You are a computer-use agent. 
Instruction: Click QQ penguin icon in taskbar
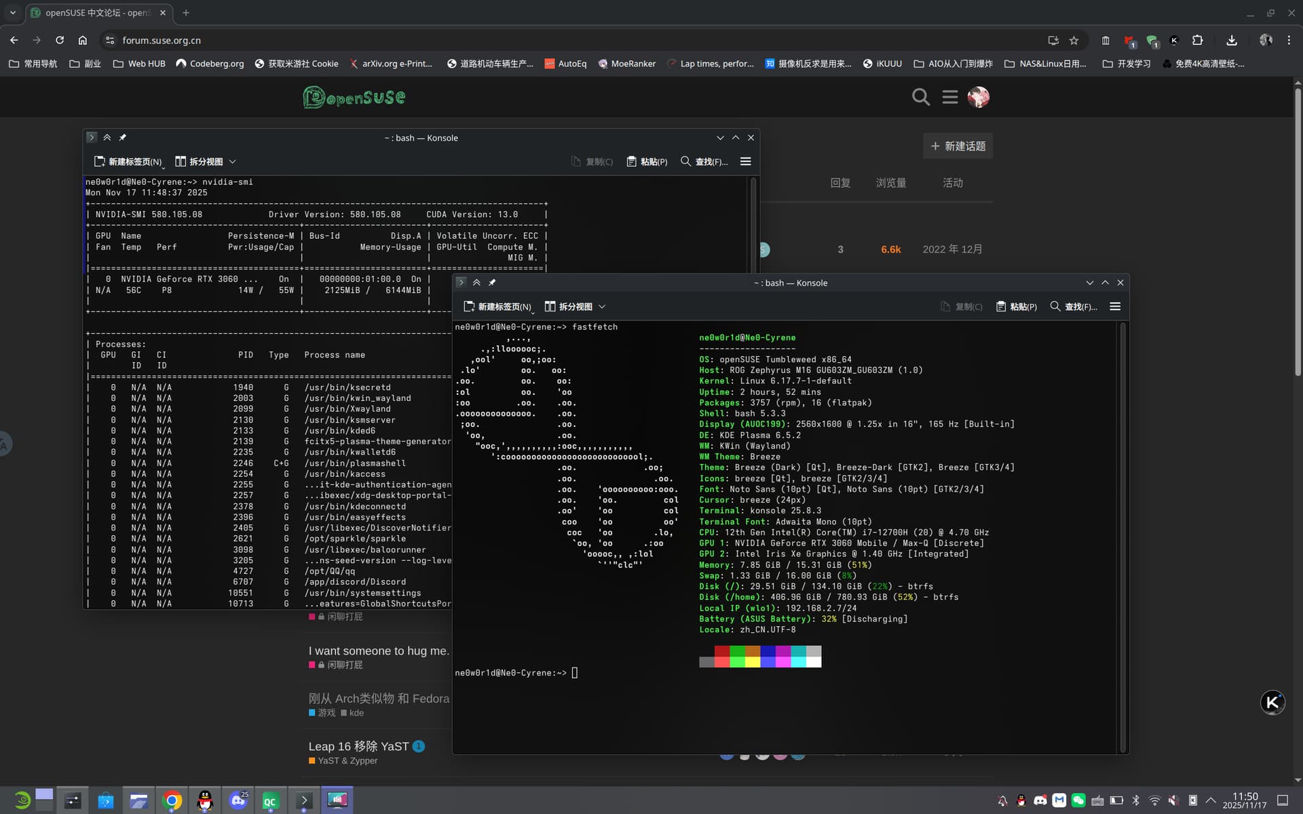(x=205, y=800)
